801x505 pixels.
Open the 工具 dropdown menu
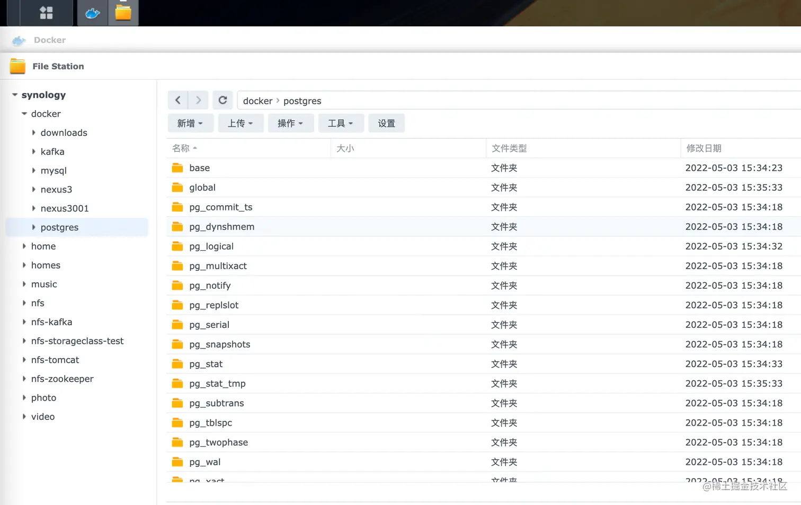(x=341, y=123)
